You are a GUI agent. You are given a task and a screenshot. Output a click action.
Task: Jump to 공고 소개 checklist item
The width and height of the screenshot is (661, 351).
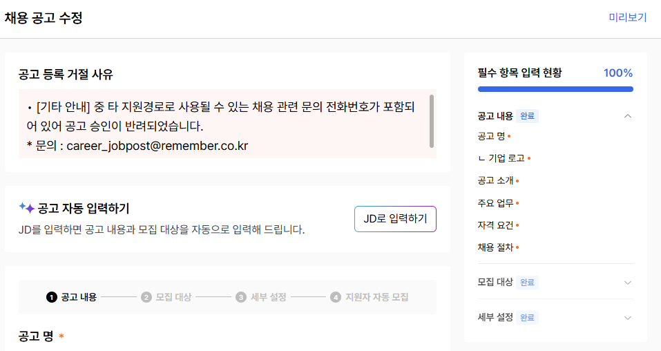click(495, 180)
